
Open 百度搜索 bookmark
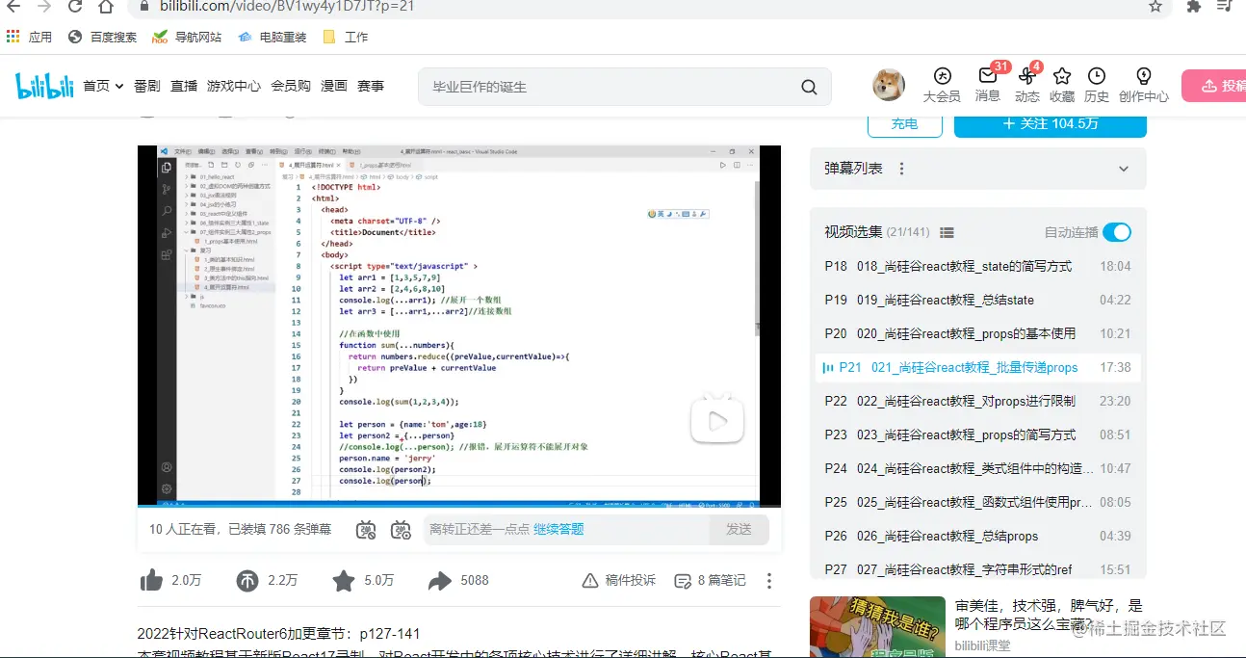coord(103,37)
